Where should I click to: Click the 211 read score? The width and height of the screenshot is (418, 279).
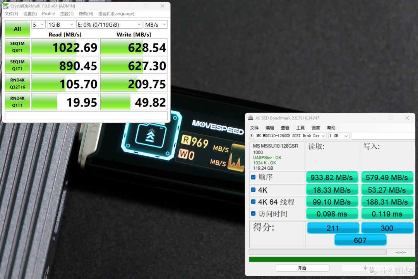tap(333, 228)
